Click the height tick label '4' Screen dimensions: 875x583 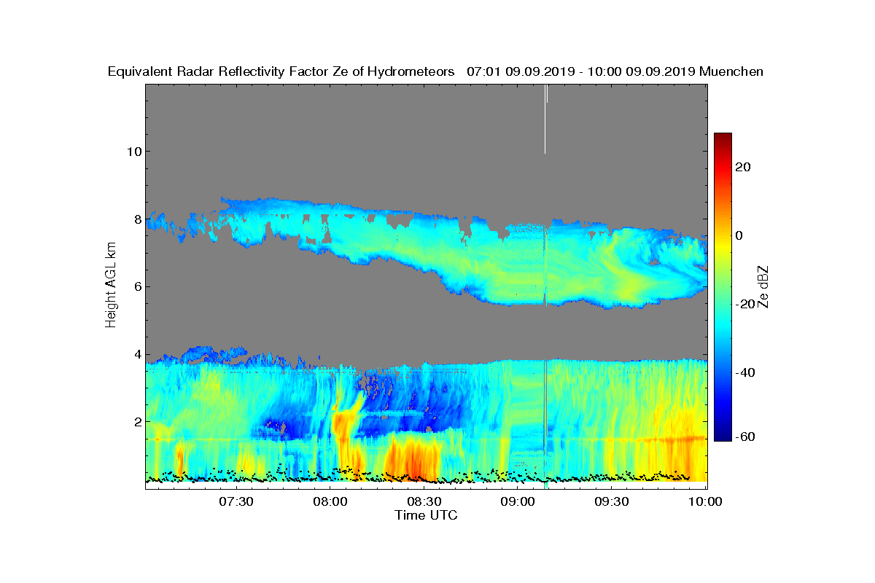tap(137, 354)
